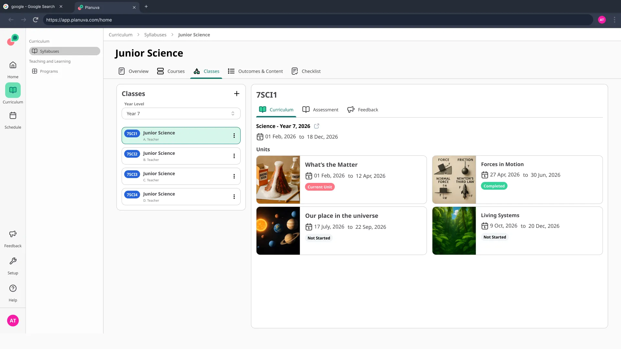Open the Home sidebar icon
This screenshot has width=621, height=349.
point(13,65)
